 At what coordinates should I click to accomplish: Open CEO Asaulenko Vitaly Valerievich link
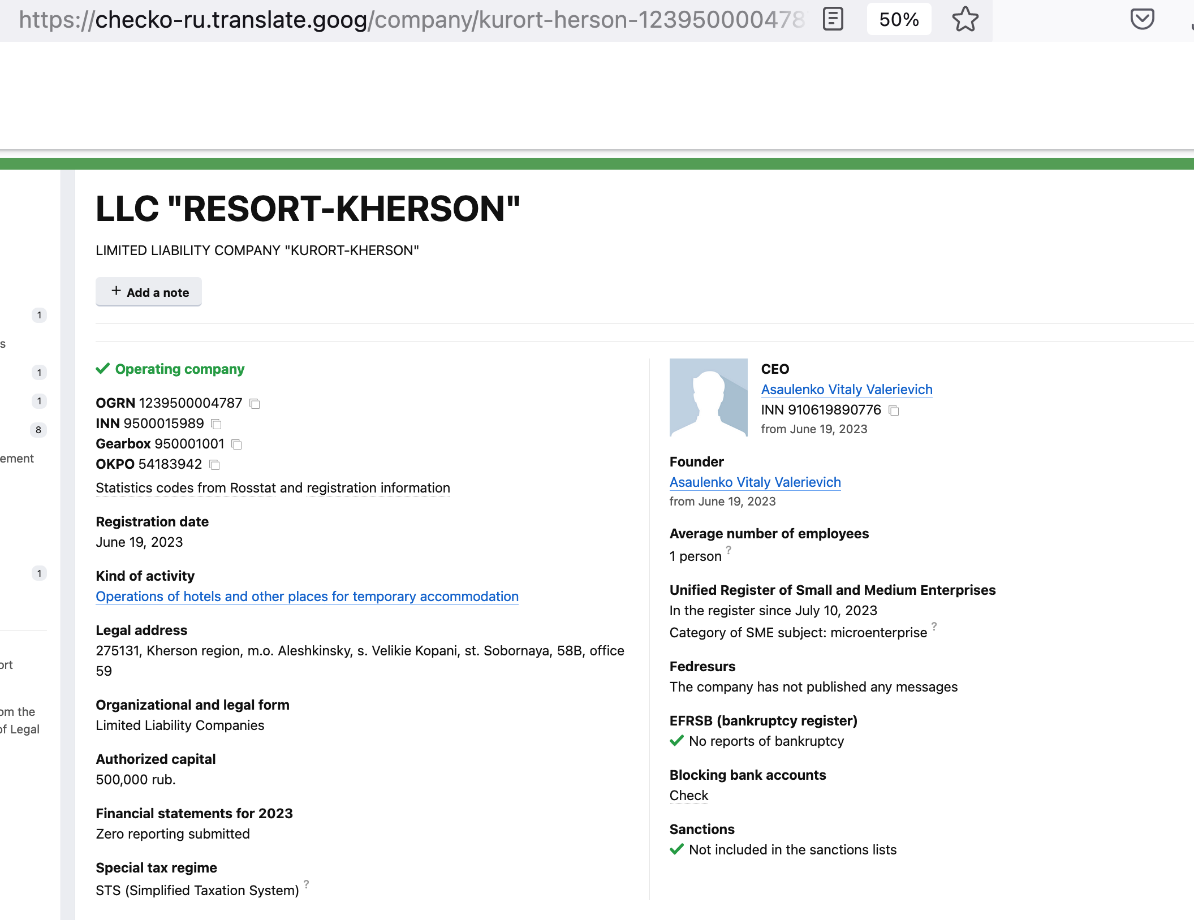pyautogui.click(x=846, y=390)
